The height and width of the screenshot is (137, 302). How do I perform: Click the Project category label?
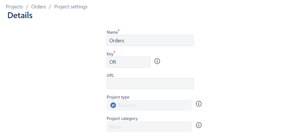click(x=122, y=118)
